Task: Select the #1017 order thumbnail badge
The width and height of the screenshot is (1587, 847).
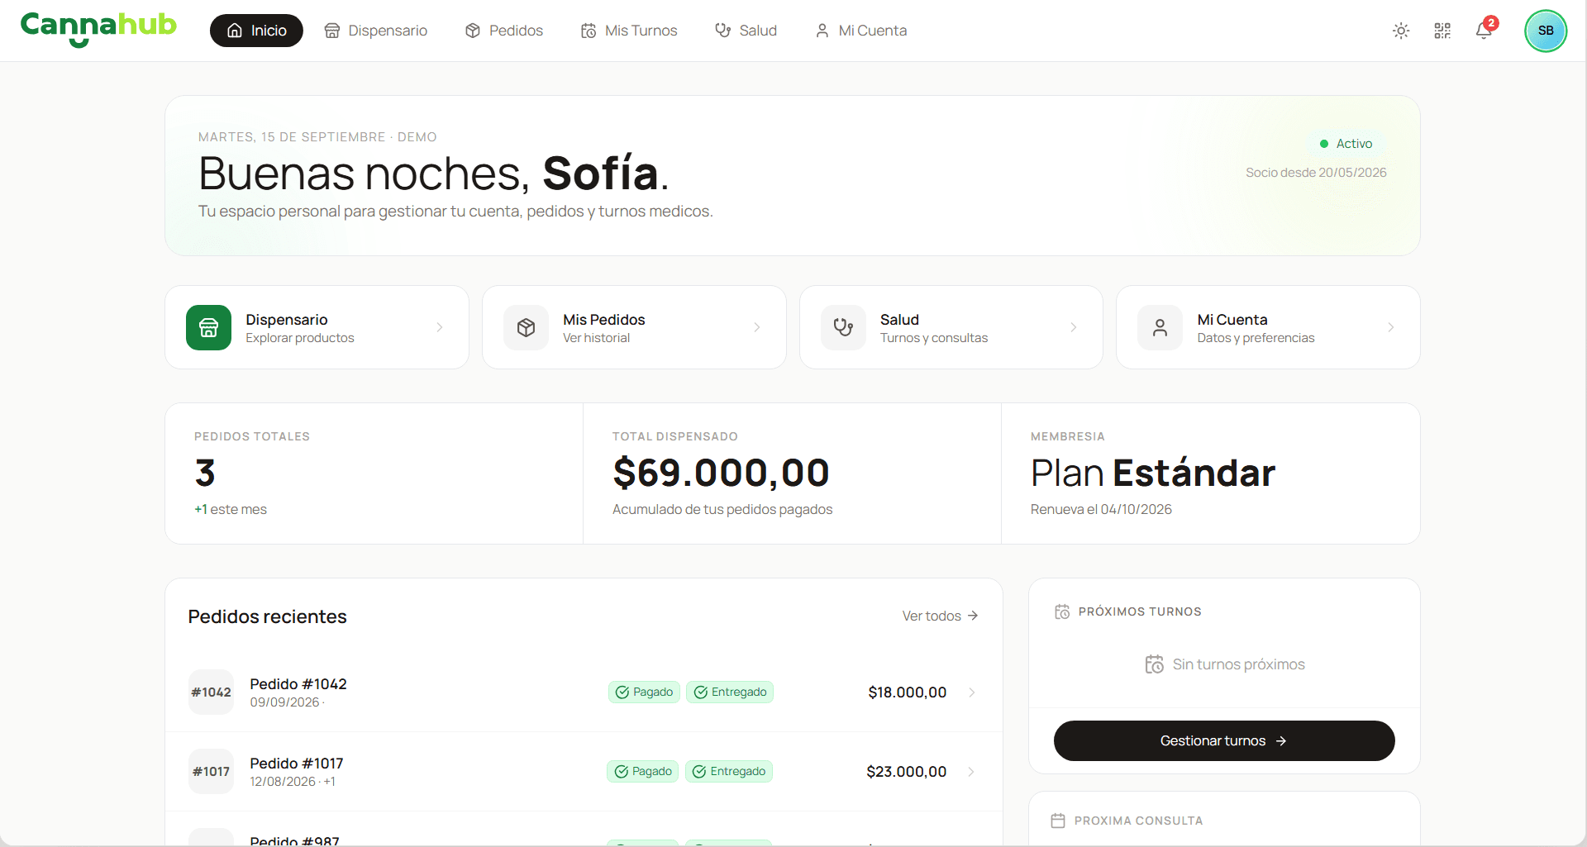Action: pos(211,772)
